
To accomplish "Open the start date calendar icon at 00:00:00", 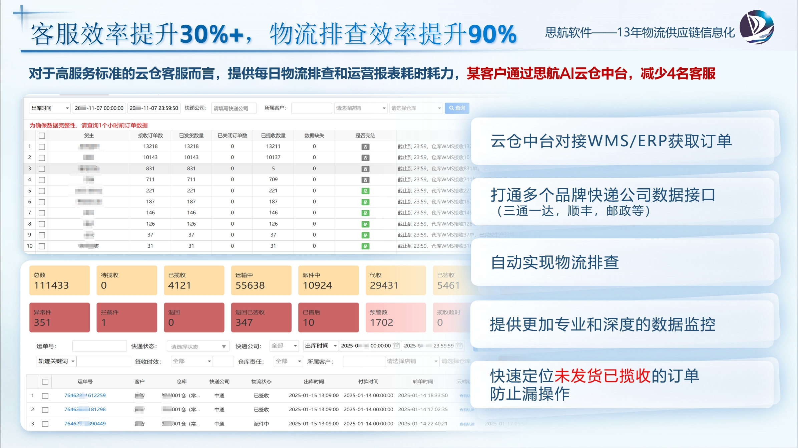I will click(x=396, y=346).
